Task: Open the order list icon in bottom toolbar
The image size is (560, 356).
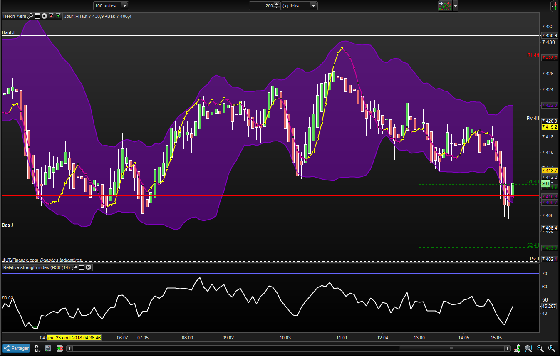Action: 48,348
